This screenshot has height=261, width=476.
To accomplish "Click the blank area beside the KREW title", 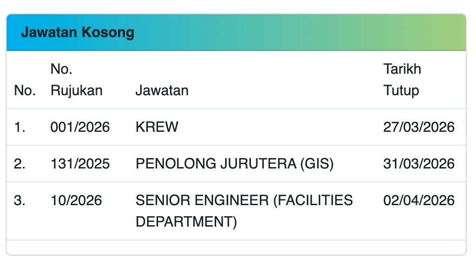I will point(279,127).
